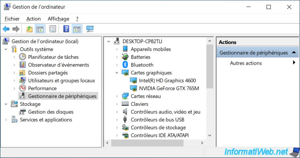
Task: Click the device list scroll up arrow
Action: point(210,41)
